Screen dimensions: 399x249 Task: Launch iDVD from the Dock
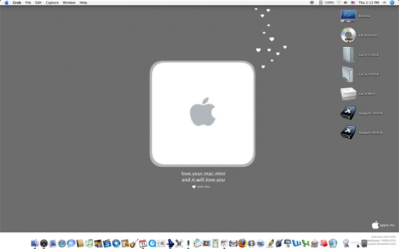pyautogui.click(x=116, y=243)
